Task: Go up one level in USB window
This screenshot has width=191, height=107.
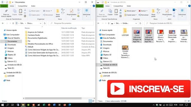Action: coord(109,23)
